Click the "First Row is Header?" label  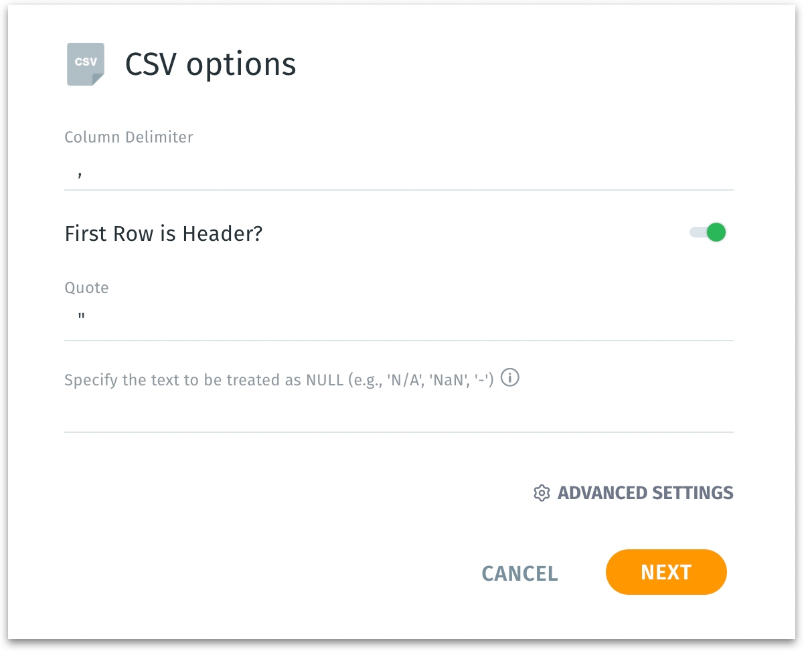tap(163, 234)
